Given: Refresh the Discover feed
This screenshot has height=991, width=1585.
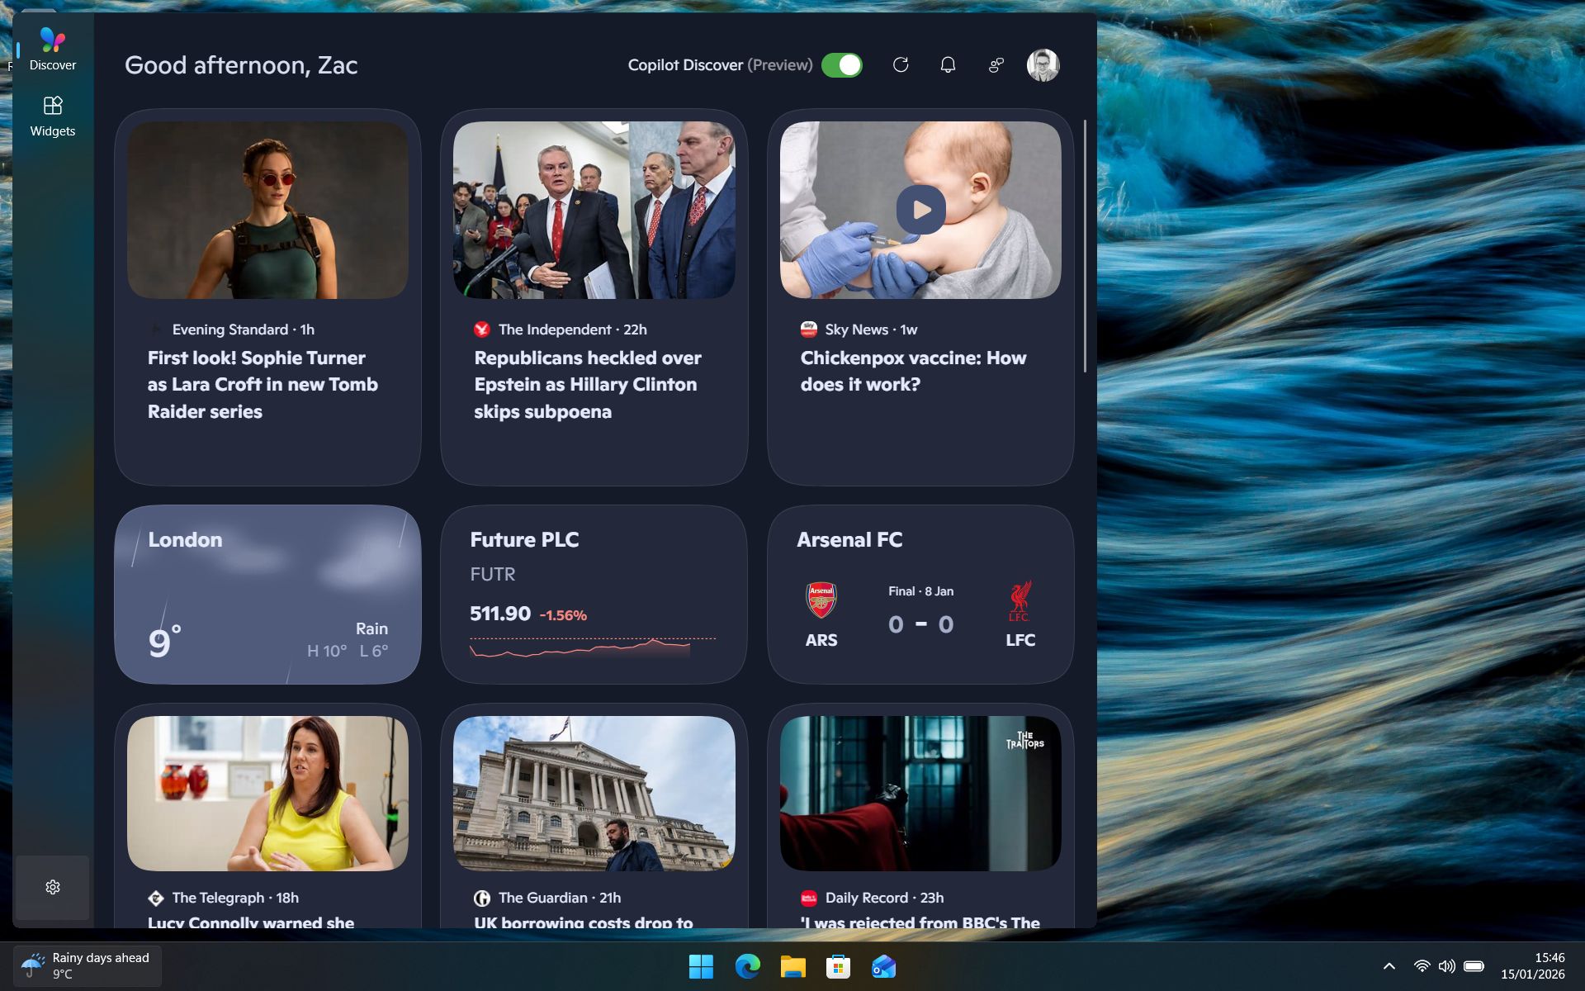Looking at the screenshot, I should (901, 64).
